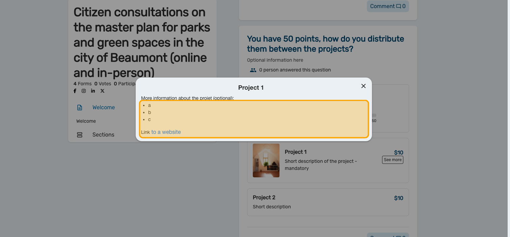Image resolution: width=510 pixels, height=237 pixels.
Task: Open the Comment button showing 0
Action: (387, 6)
